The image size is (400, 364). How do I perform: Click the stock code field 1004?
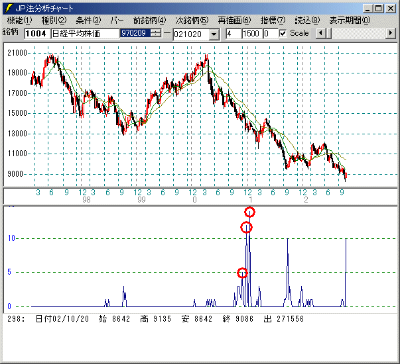click(36, 33)
